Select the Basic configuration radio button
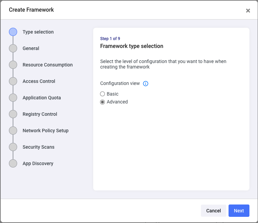This screenshot has height=223, width=258. (x=102, y=94)
